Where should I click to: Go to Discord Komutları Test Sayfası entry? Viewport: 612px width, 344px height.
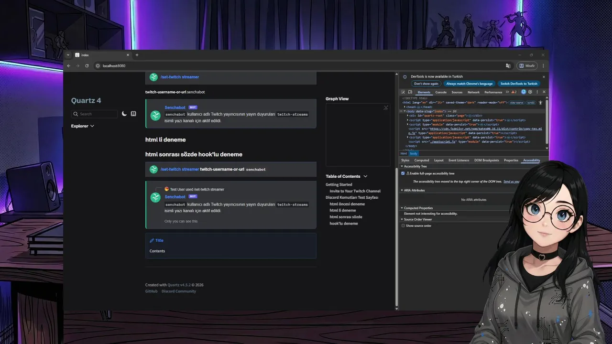(352, 197)
